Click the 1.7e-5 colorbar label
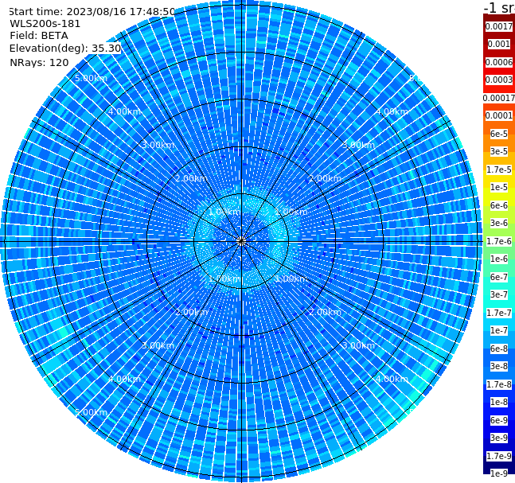 coord(499,169)
